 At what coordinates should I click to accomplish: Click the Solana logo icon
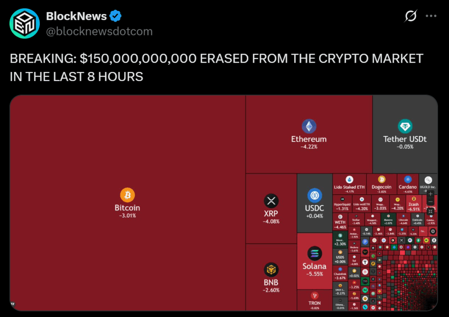pos(314,253)
